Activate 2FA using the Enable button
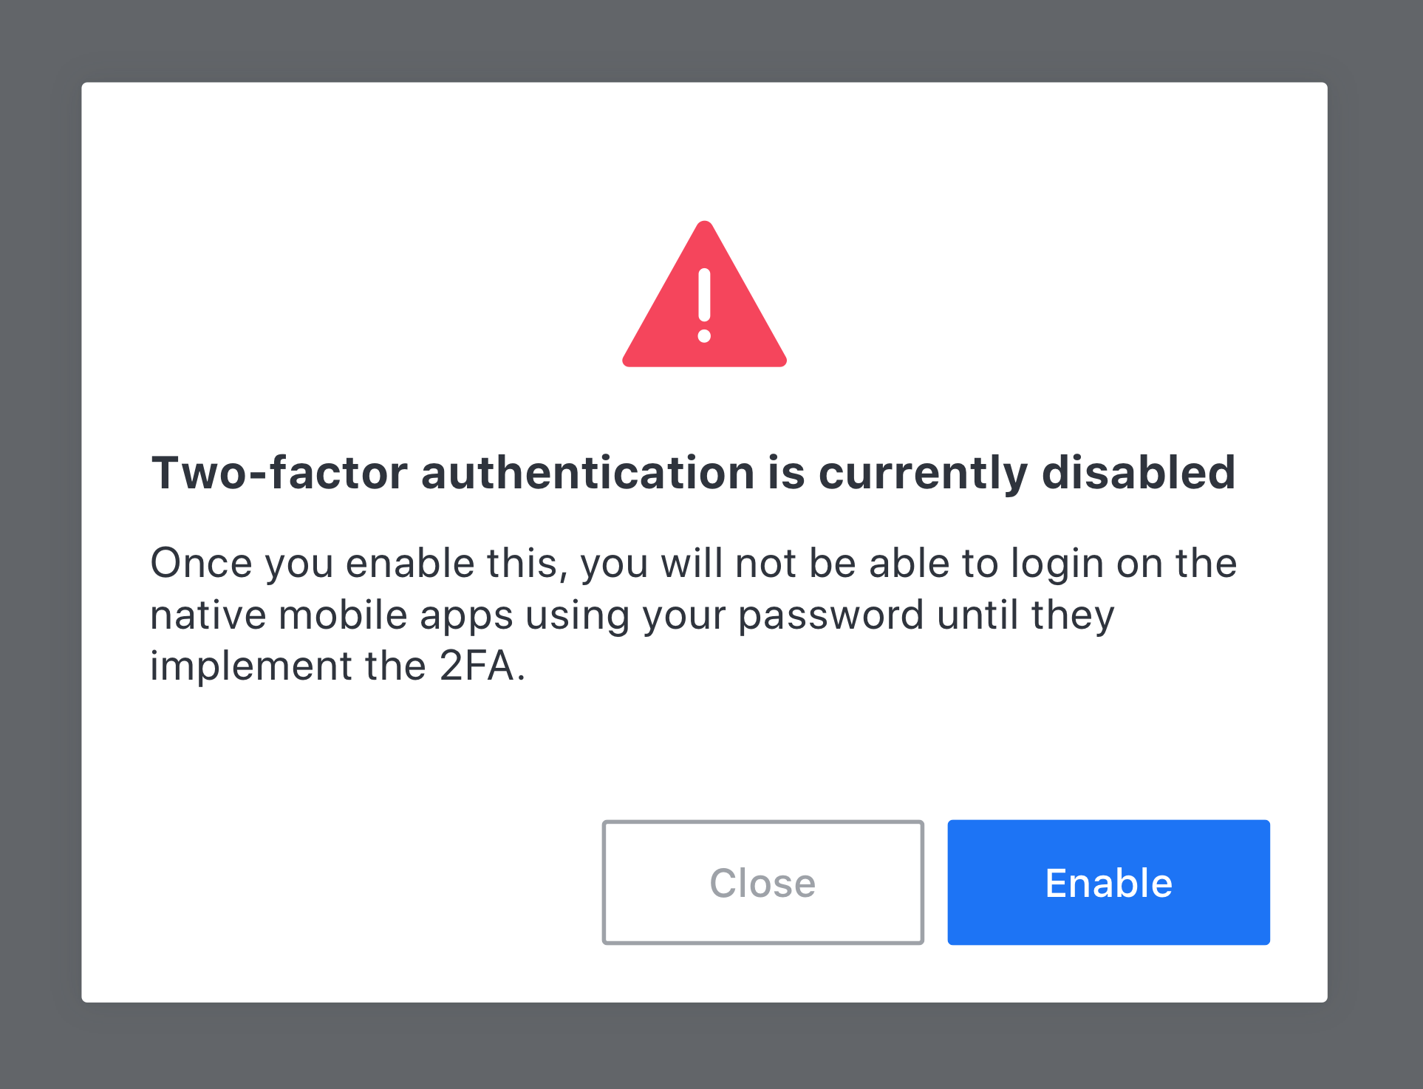This screenshot has width=1423, height=1089. coord(1108,882)
